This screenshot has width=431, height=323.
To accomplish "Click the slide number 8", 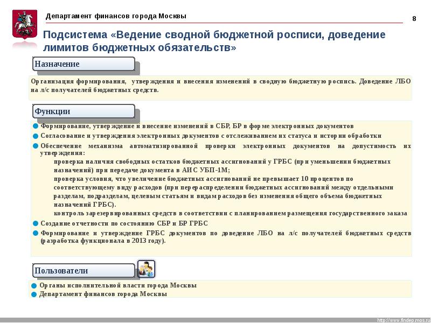I will pos(414,19).
